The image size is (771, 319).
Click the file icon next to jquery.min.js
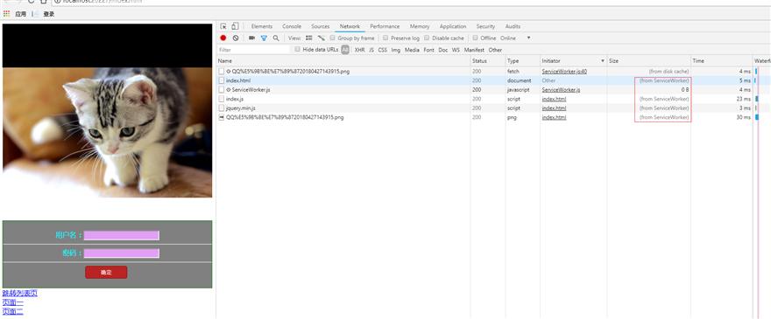(x=222, y=108)
